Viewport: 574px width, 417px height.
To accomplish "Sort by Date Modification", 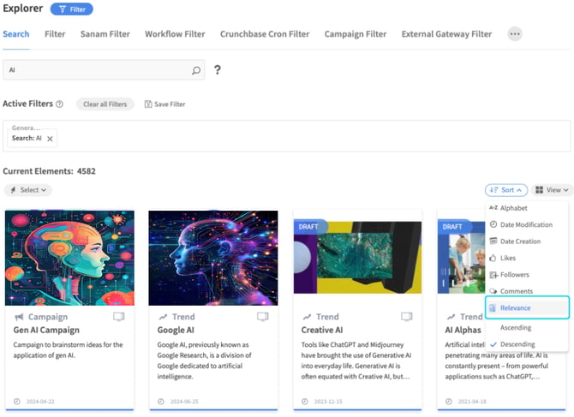I will (527, 224).
